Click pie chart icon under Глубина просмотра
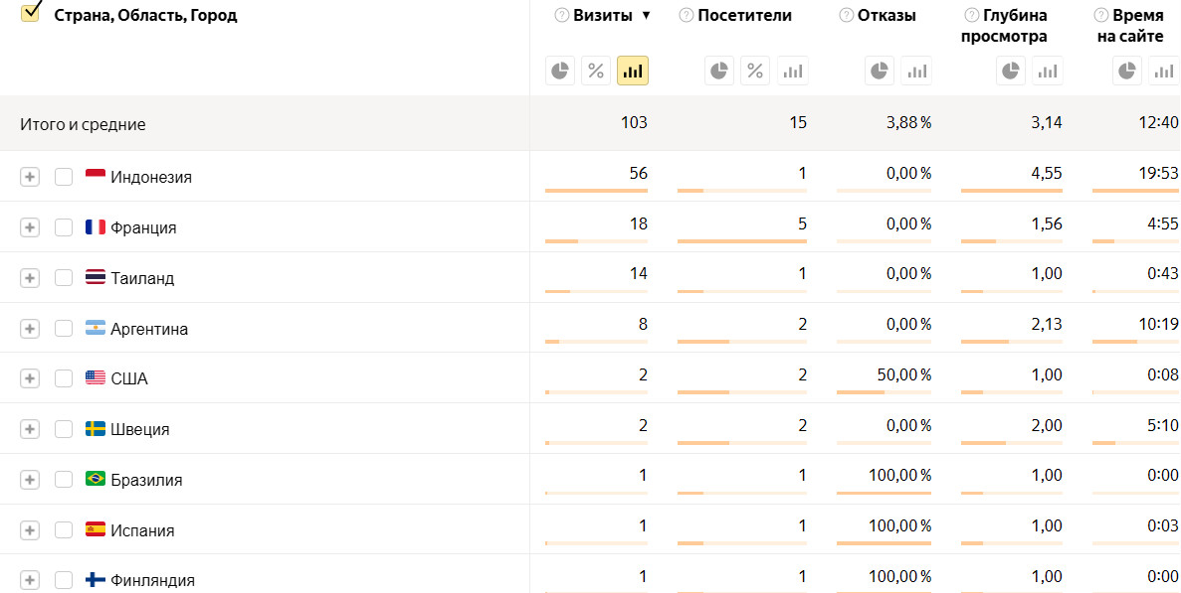The image size is (1181, 593). tap(1011, 71)
